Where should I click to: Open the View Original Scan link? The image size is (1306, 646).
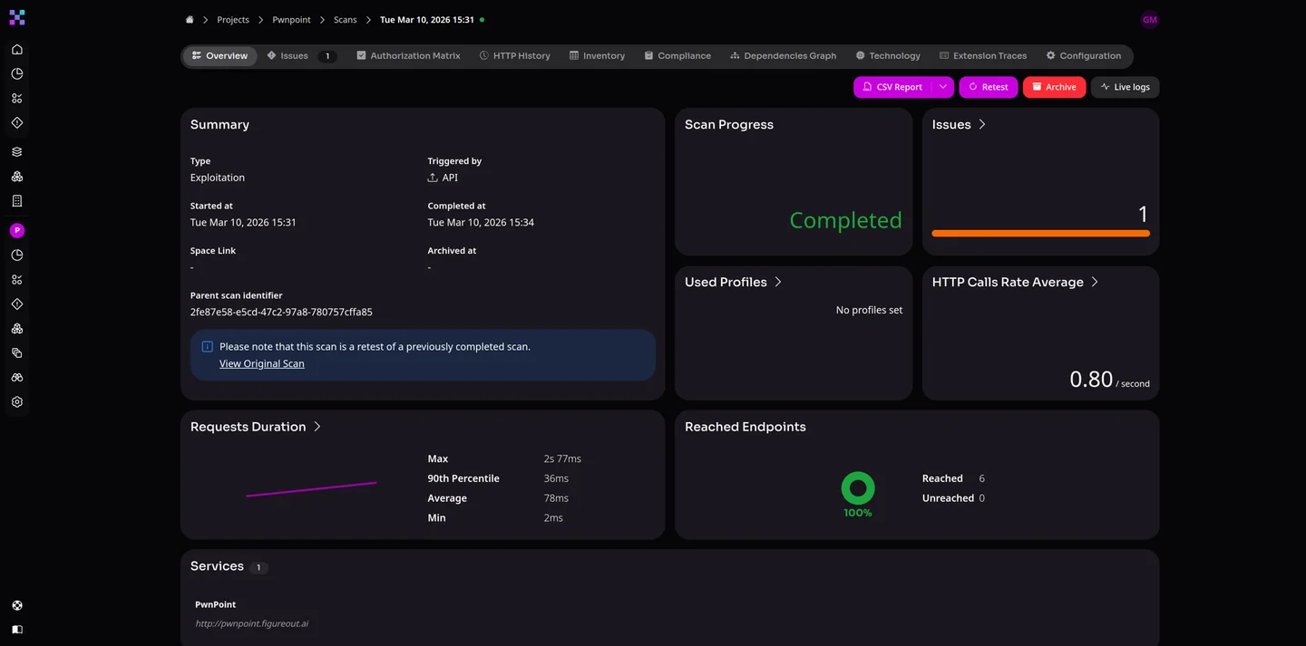(261, 362)
